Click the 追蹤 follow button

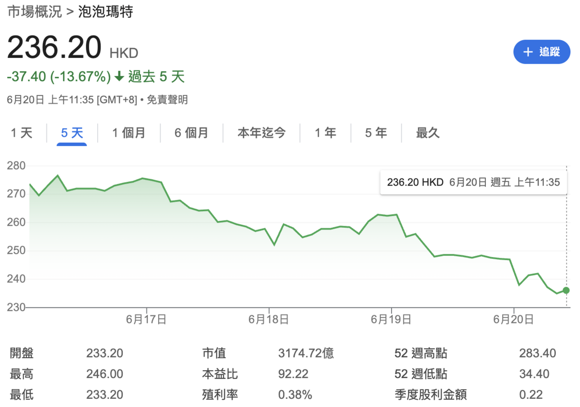click(542, 52)
